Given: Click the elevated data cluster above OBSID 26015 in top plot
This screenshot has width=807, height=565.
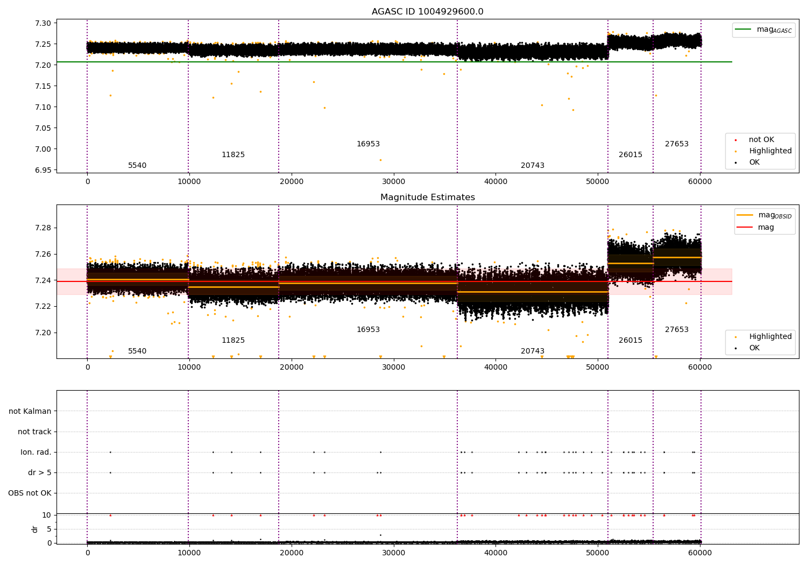Looking at the screenshot, I should (x=630, y=42).
